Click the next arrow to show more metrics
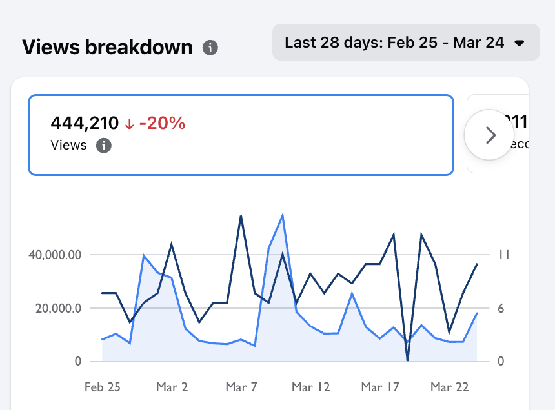 click(x=490, y=135)
